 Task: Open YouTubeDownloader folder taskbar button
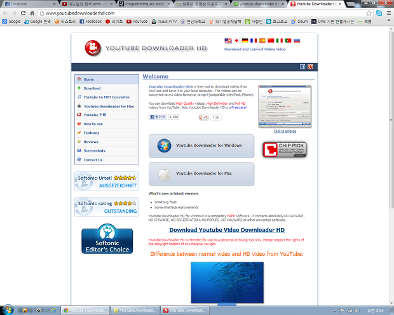click(135, 311)
